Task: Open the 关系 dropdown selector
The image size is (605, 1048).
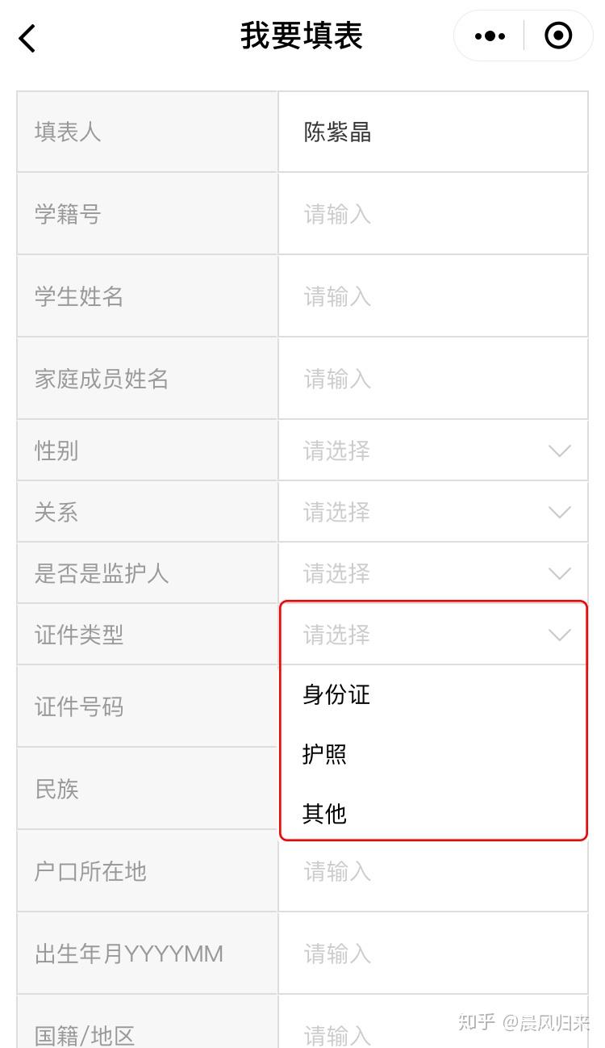Action: [432, 512]
